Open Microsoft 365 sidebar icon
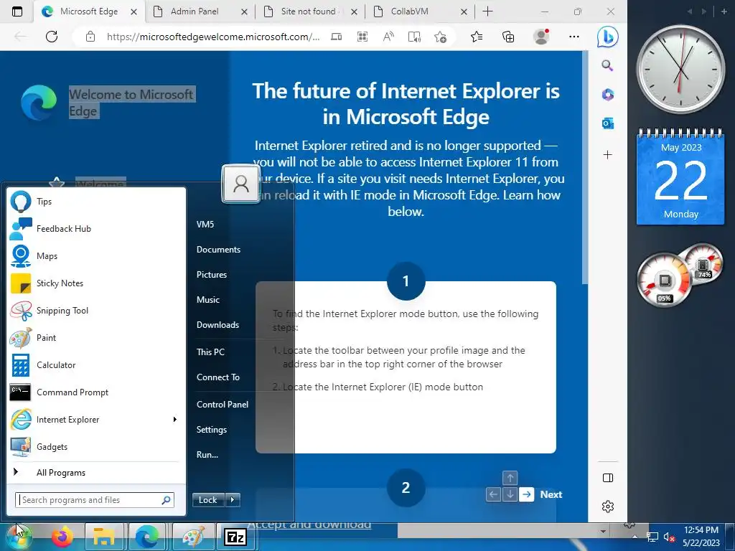 click(x=607, y=95)
